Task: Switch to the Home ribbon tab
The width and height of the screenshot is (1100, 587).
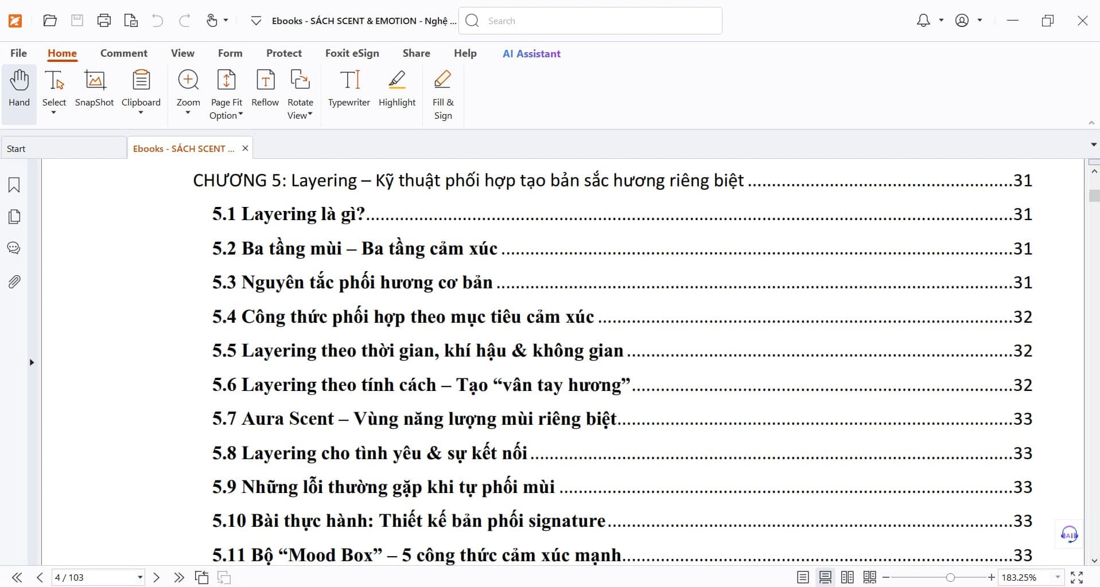Action: tap(62, 53)
